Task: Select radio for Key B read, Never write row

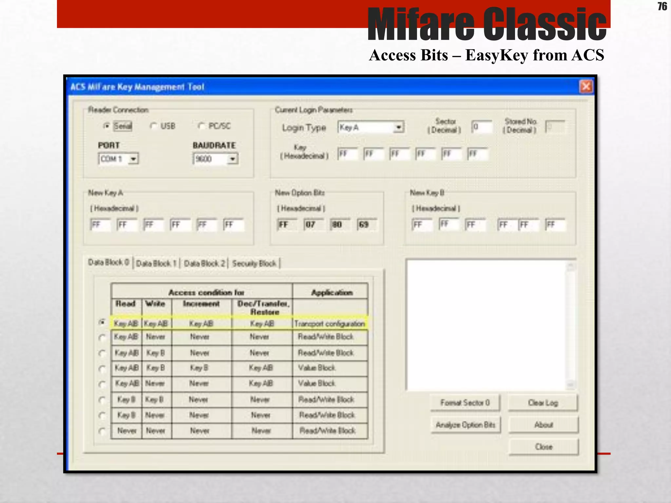Action: point(102,416)
